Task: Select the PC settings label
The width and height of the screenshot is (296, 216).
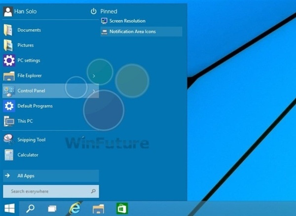Action: click(x=29, y=61)
